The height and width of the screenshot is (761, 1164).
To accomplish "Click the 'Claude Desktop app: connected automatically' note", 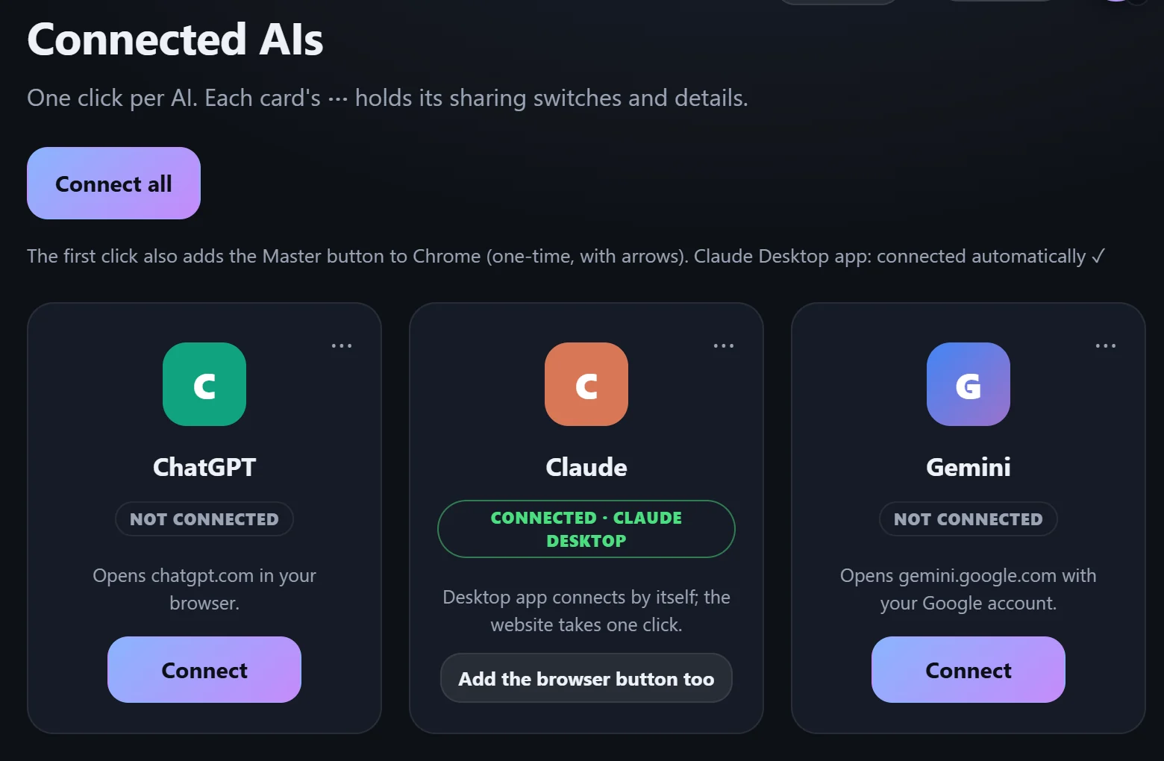I will pos(899,256).
